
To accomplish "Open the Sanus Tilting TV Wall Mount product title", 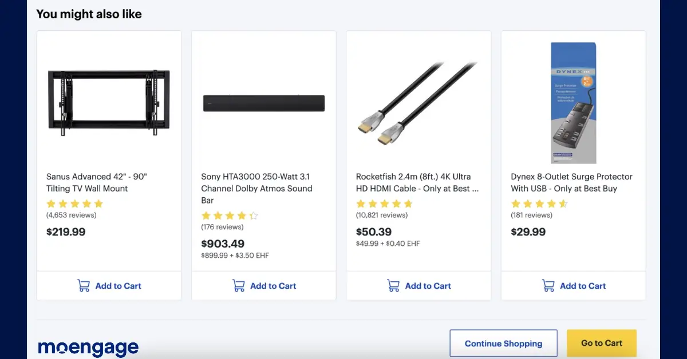I will (96, 182).
